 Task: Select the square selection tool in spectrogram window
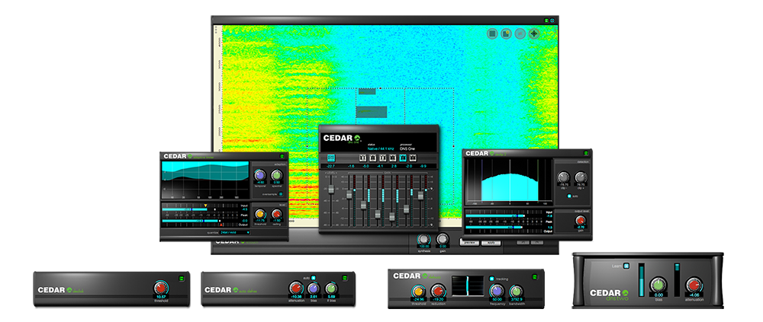pos(492,33)
